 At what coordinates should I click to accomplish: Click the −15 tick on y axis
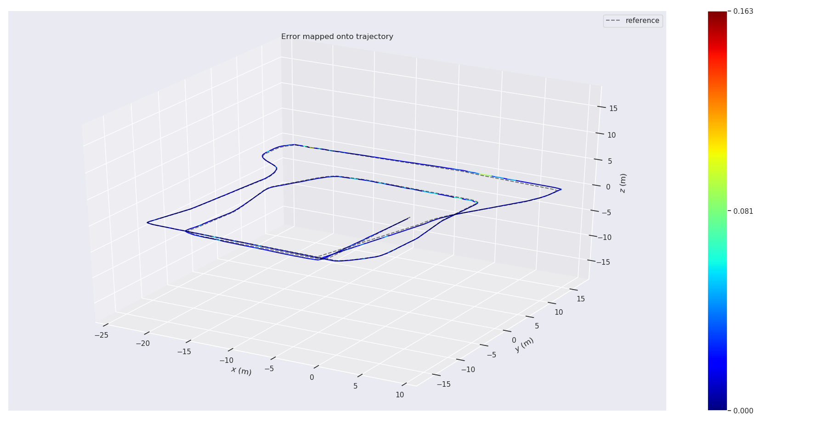tap(443, 384)
